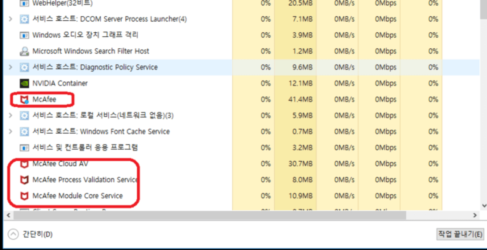The image size is (487, 250).
Task: Click the Diagnostic Policy Service gear icon
Action: (x=24, y=67)
